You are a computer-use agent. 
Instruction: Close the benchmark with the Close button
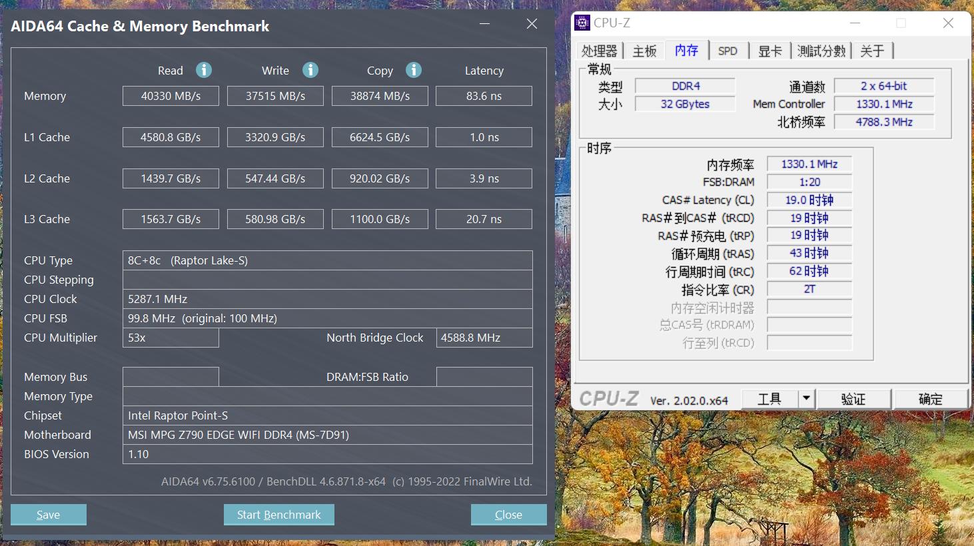[x=508, y=514]
